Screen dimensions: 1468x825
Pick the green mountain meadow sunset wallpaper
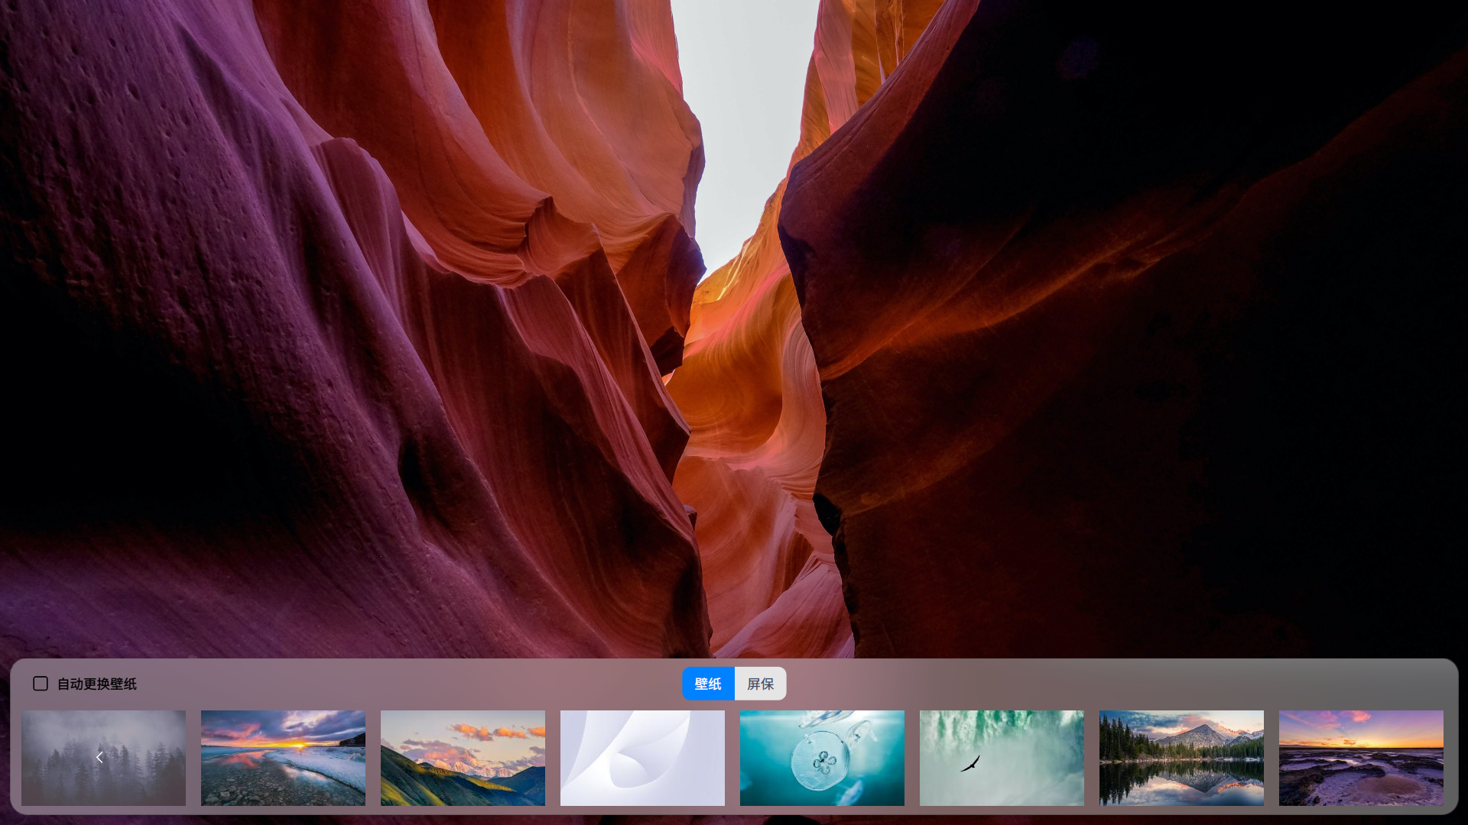pyautogui.click(x=463, y=757)
